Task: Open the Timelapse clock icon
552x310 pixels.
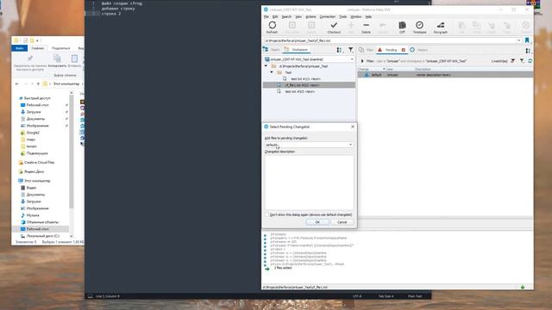Action: [x=419, y=25]
